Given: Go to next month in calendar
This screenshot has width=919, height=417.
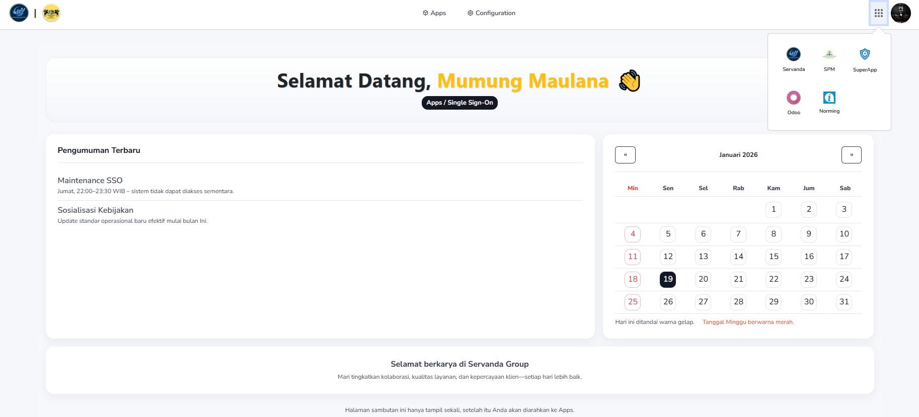Looking at the screenshot, I should 851,155.
